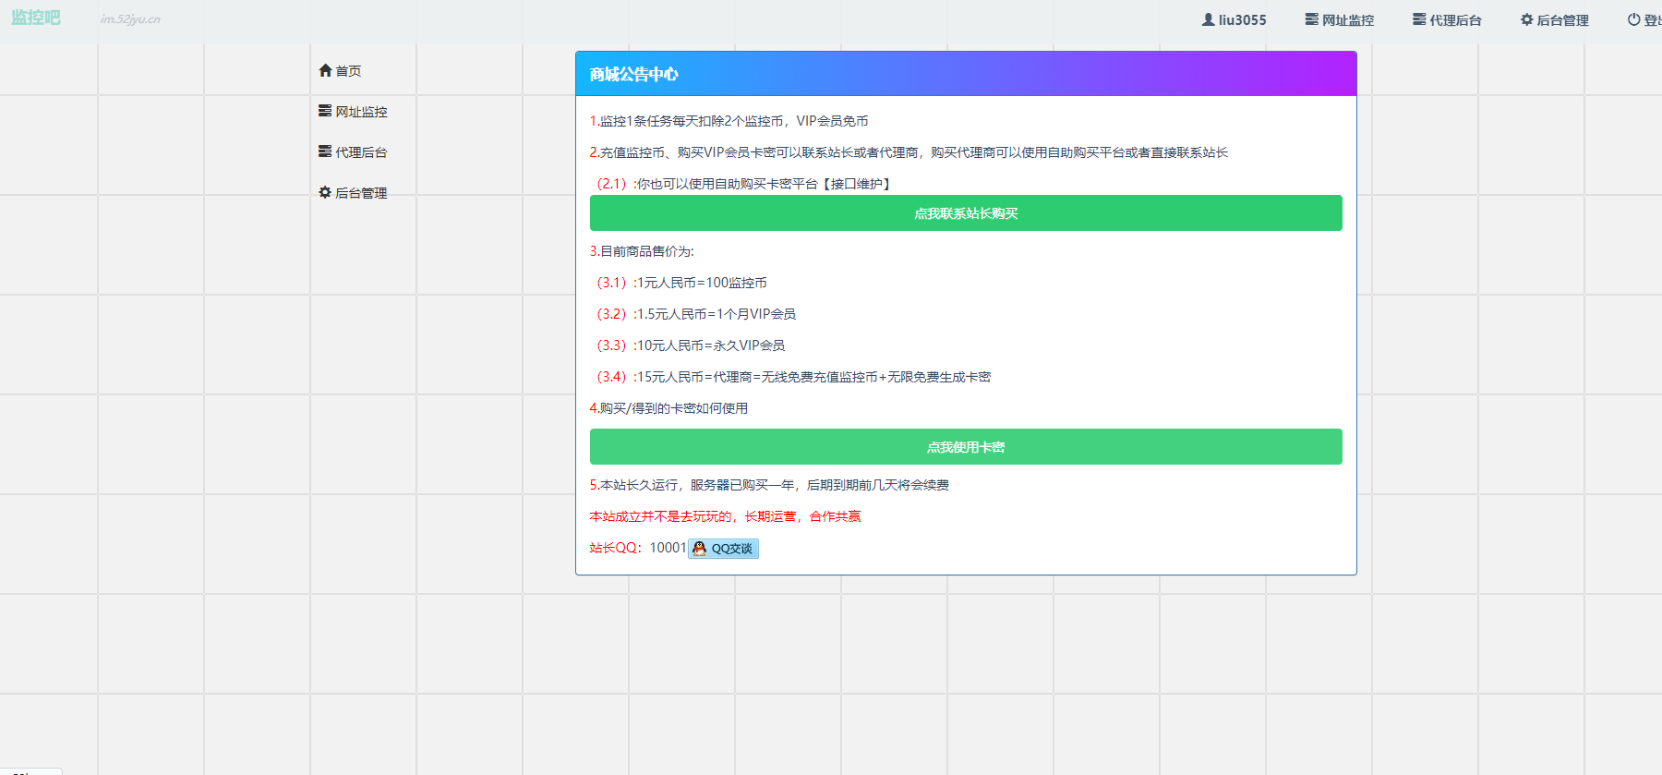
Task: Click the QQ penguin icon next to 10001
Action: click(x=699, y=549)
